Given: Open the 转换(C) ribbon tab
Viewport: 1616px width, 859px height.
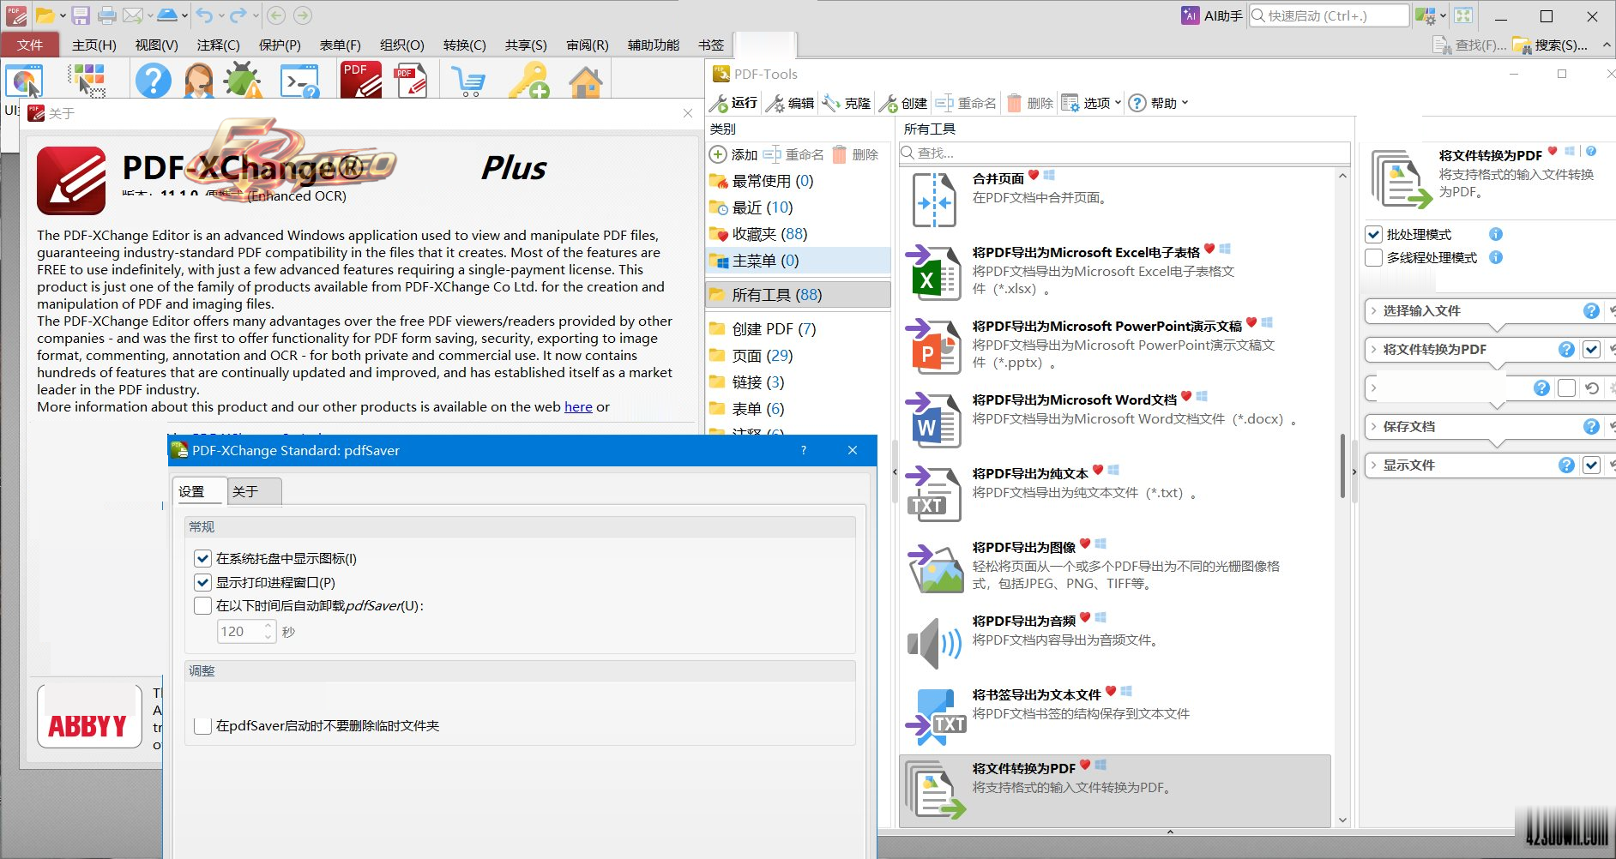Looking at the screenshot, I should click(x=465, y=45).
